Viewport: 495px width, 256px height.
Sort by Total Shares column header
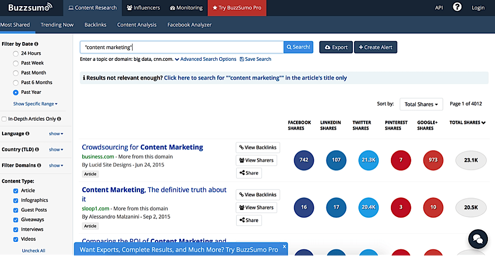[467, 122]
